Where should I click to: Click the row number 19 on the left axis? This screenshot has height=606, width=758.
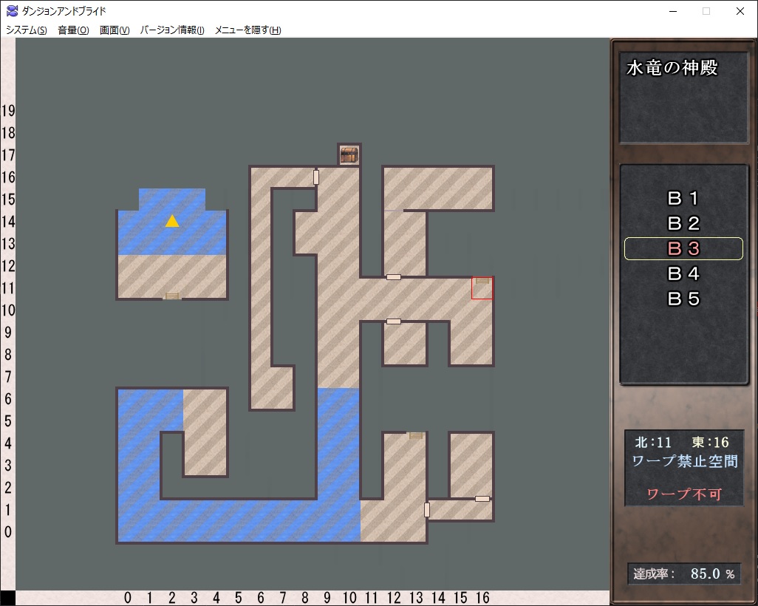(8, 111)
